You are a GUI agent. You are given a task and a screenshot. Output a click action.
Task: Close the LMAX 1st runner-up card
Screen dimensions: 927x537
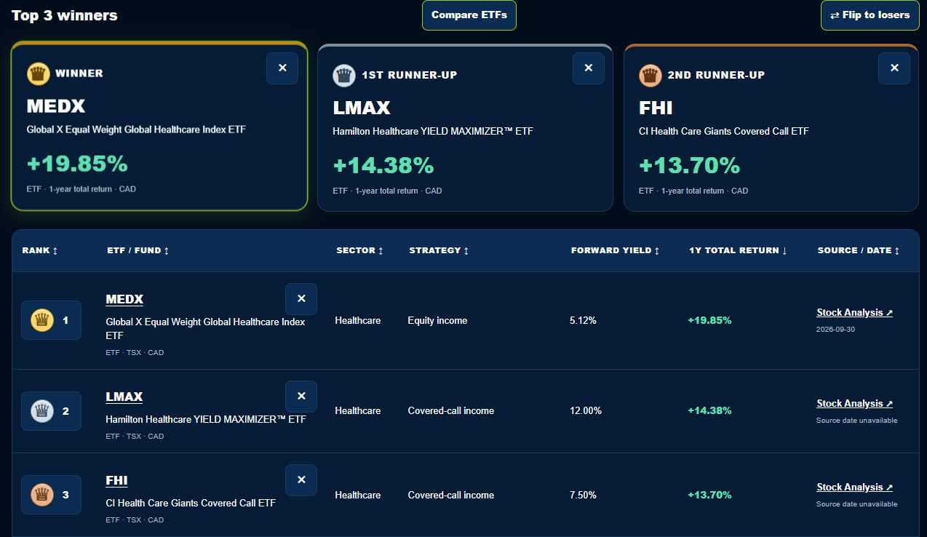pos(589,68)
